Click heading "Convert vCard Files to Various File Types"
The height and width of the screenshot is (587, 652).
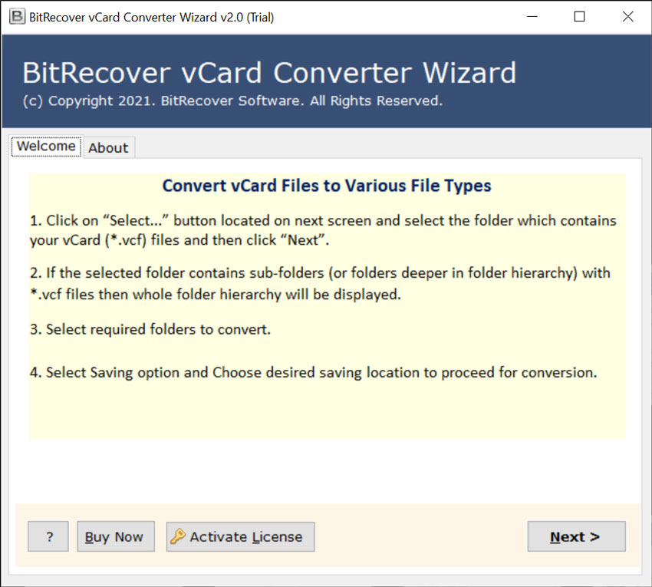(327, 186)
